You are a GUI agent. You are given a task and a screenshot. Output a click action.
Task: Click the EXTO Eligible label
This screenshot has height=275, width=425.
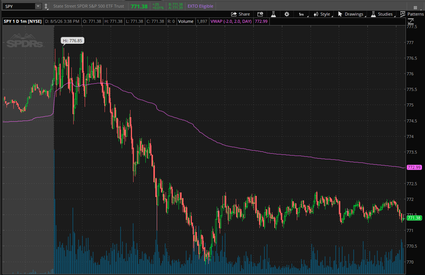coord(200,6)
